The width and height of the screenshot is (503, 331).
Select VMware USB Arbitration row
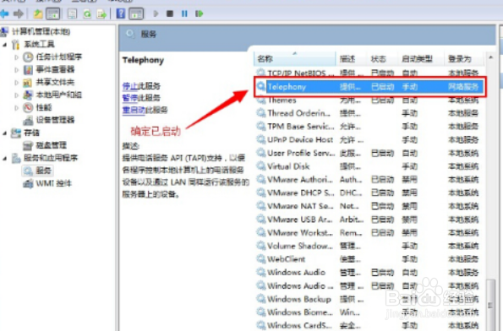369,220
